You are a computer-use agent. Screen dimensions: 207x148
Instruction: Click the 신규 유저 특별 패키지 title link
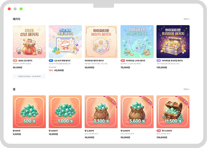click(62, 61)
